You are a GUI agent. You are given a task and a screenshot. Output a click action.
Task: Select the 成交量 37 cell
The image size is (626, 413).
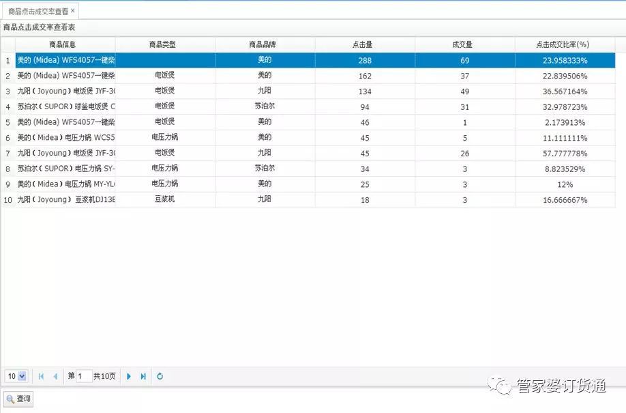[464, 76]
